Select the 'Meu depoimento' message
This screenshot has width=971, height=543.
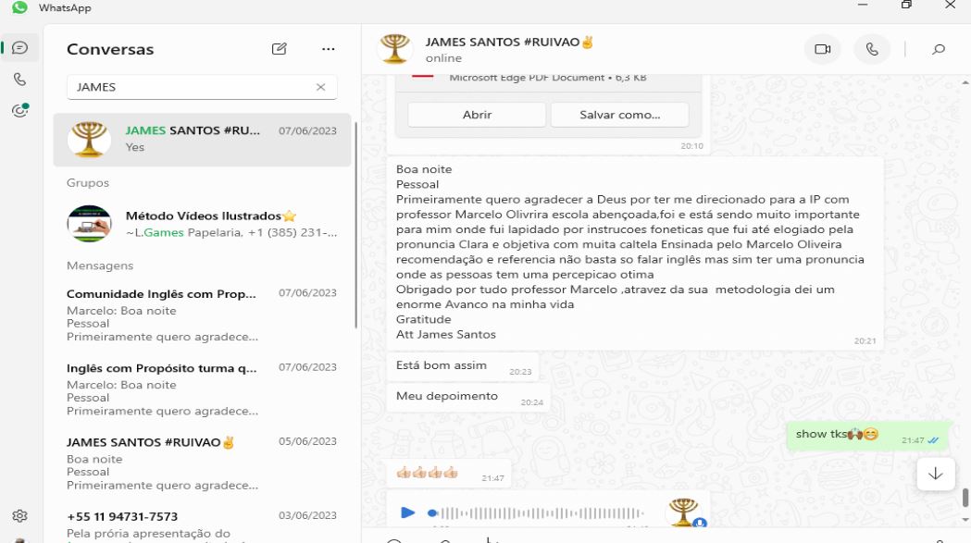click(x=468, y=396)
